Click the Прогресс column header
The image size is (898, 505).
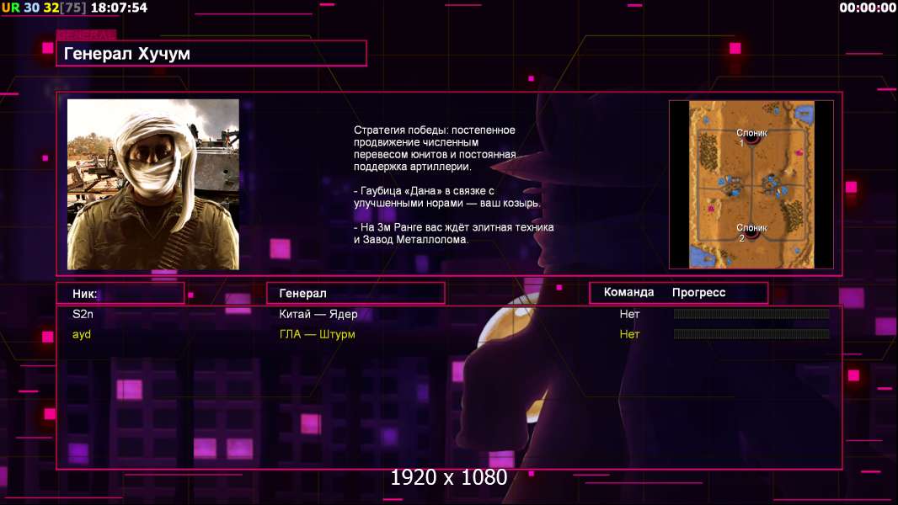pyautogui.click(x=698, y=292)
